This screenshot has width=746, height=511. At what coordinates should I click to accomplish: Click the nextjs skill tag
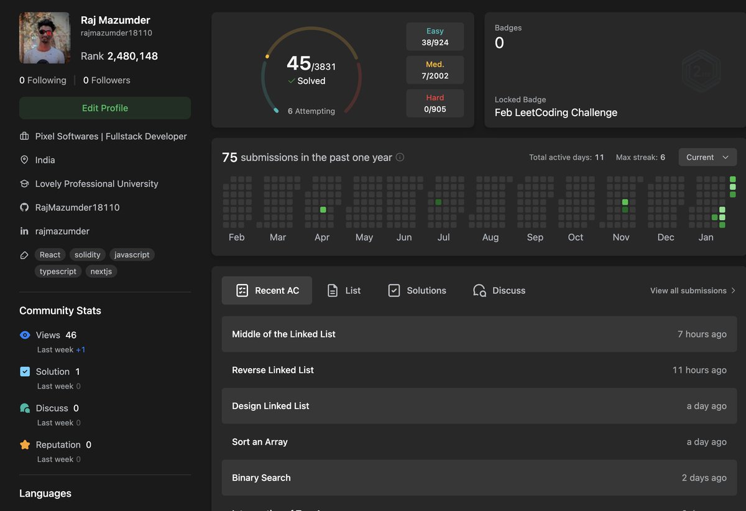tap(101, 272)
